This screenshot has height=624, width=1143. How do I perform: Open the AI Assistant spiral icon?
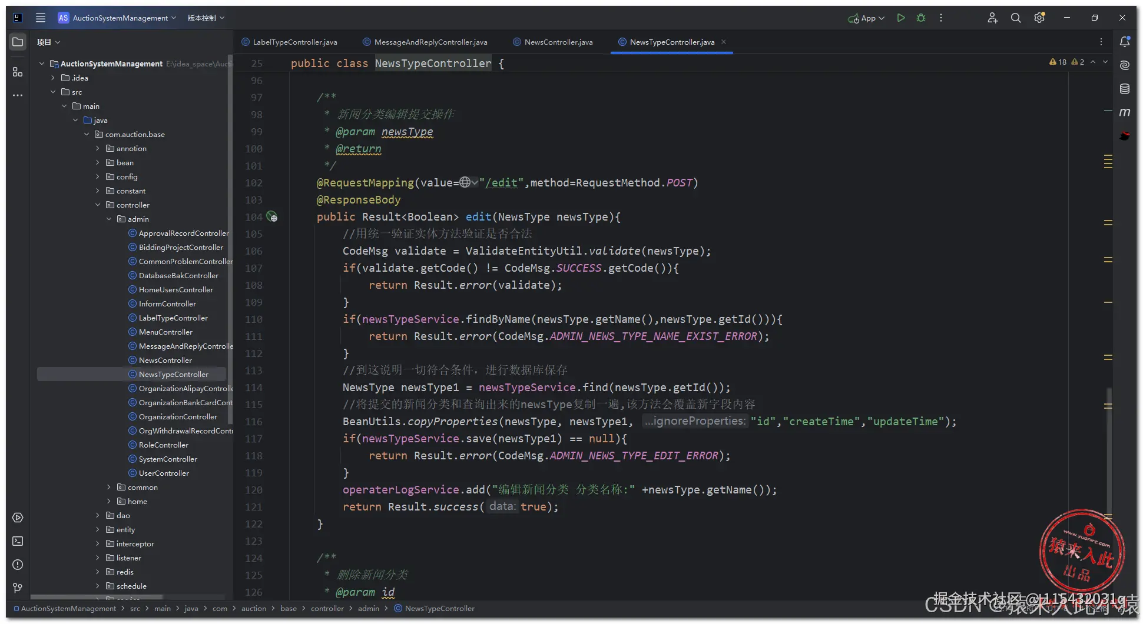click(x=1125, y=65)
